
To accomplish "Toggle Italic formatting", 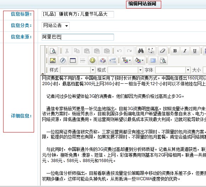I will (185, 51).
